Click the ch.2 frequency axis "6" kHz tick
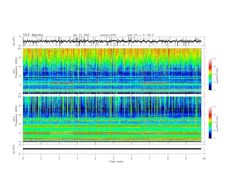 pyautogui.click(x=20, y=115)
